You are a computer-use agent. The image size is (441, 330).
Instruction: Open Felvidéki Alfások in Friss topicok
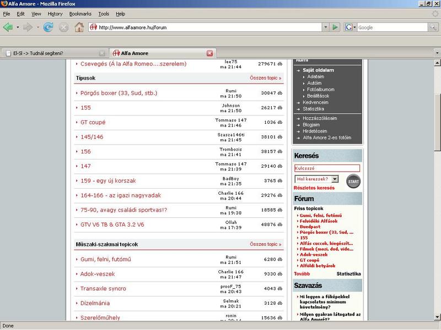coord(319,221)
